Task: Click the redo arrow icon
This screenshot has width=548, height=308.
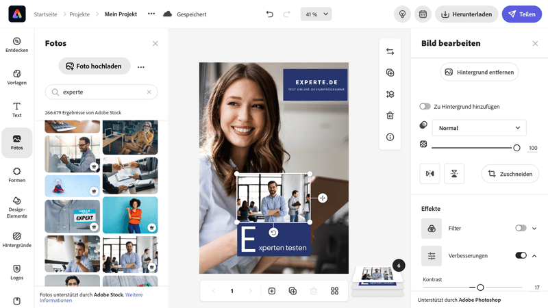Action: [287, 14]
